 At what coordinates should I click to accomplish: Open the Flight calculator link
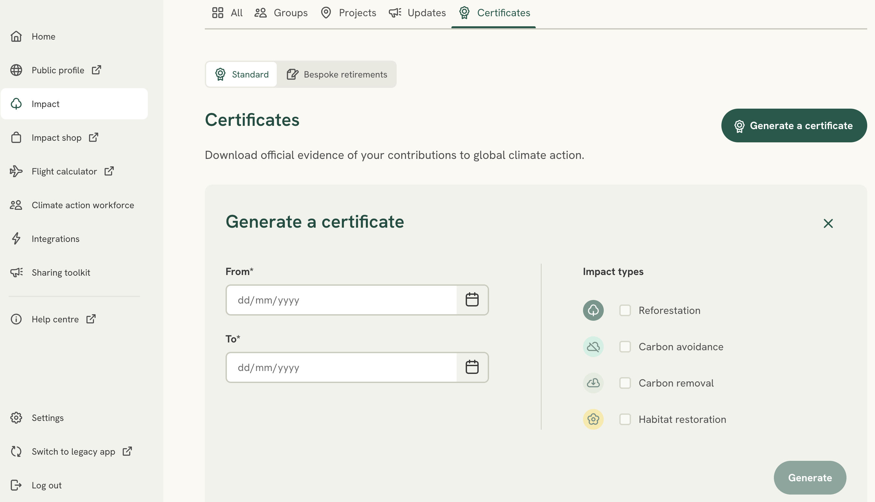74,171
